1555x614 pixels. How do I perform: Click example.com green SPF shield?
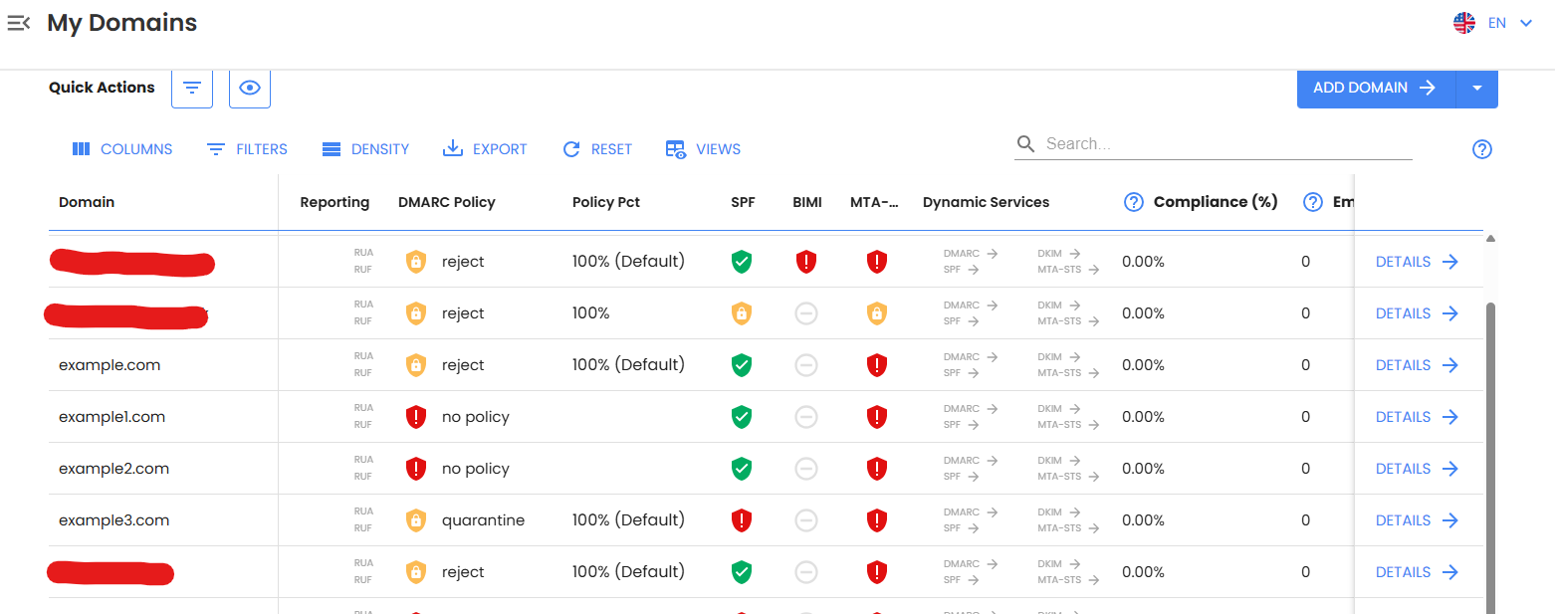[x=742, y=365]
